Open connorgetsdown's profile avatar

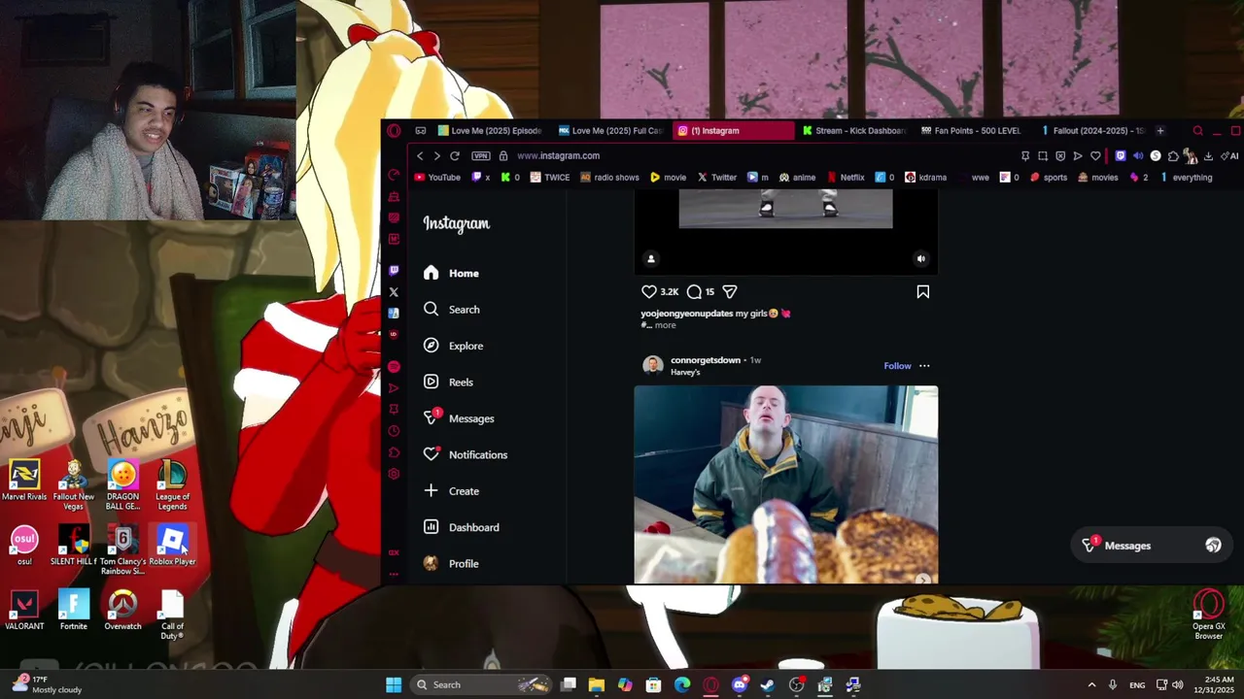tap(652, 365)
